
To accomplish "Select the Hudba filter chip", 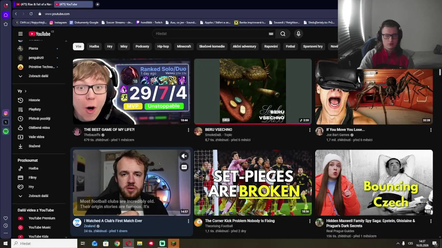I will pyautogui.click(x=94, y=46).
